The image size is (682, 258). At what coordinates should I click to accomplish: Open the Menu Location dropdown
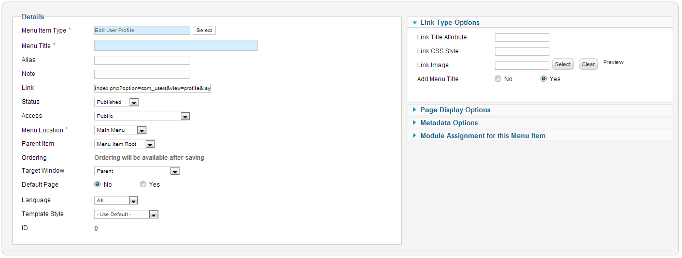(x=120, y=130)
